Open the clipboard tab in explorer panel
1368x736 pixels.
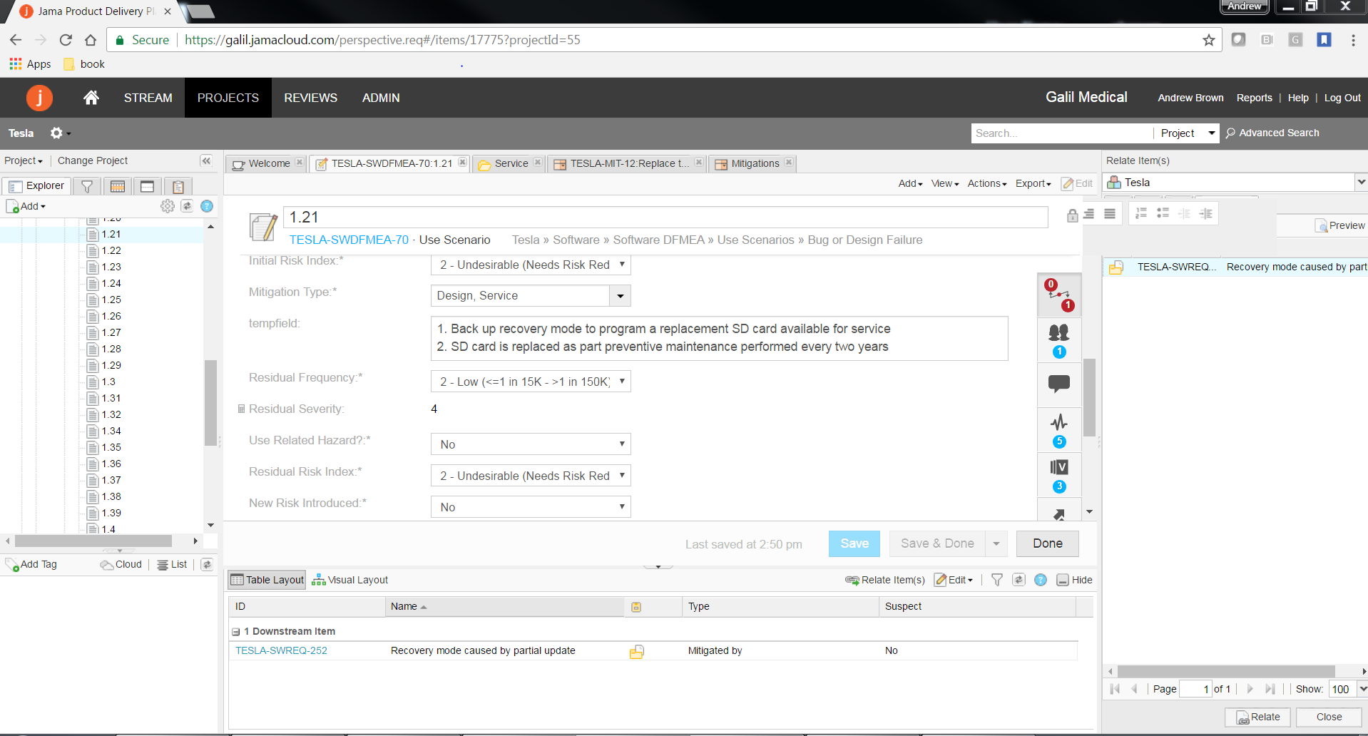pyautogui.click(x=178, y=186)
